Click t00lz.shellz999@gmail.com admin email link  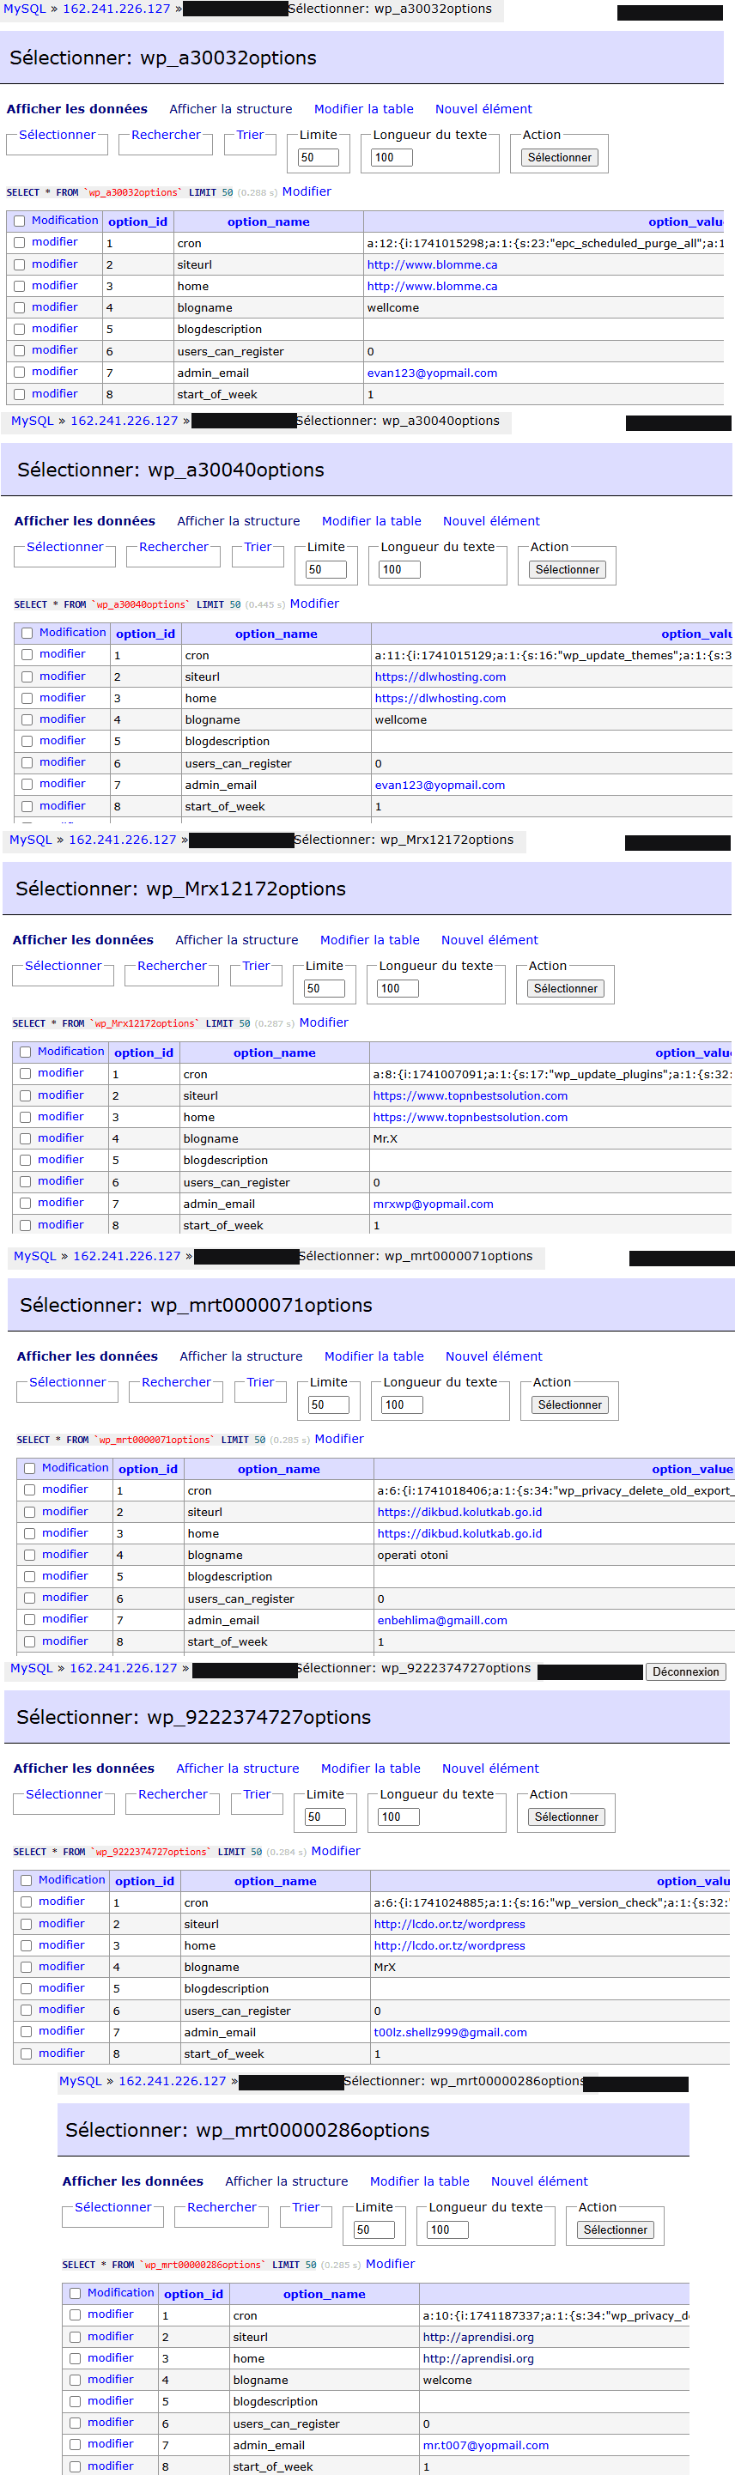(x=450, y=2032)
